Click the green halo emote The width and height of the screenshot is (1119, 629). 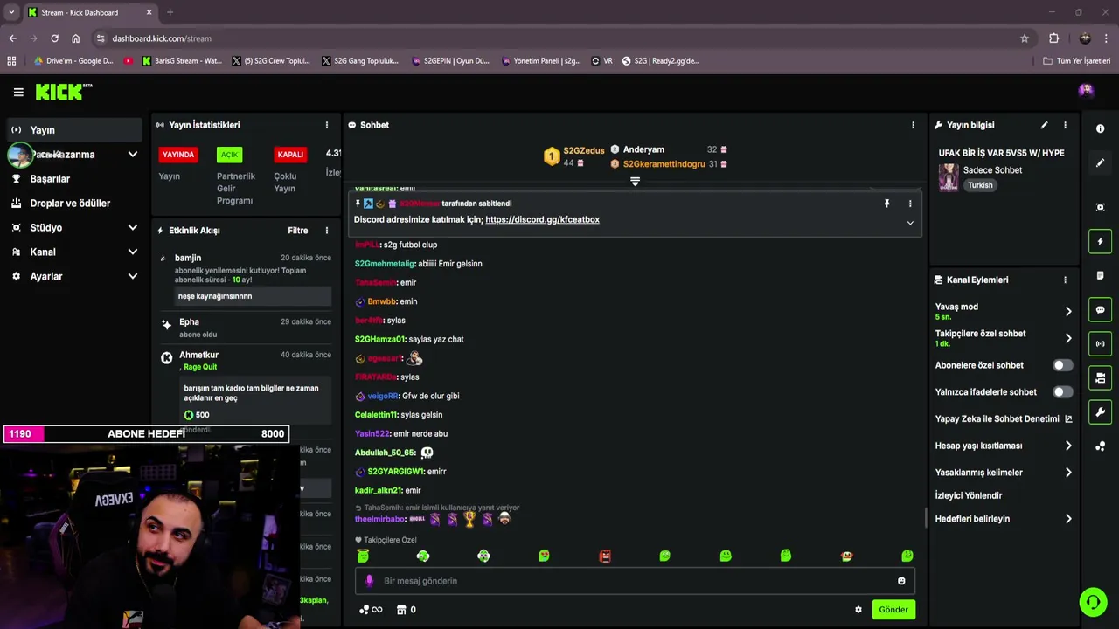[363, 556]
